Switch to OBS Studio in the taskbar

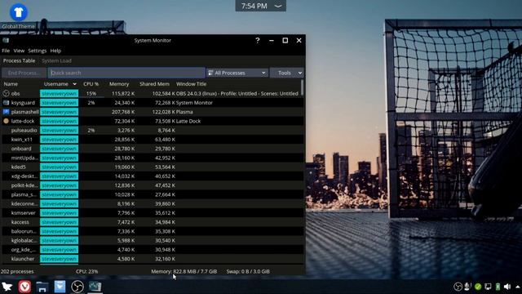click(77, 287)
